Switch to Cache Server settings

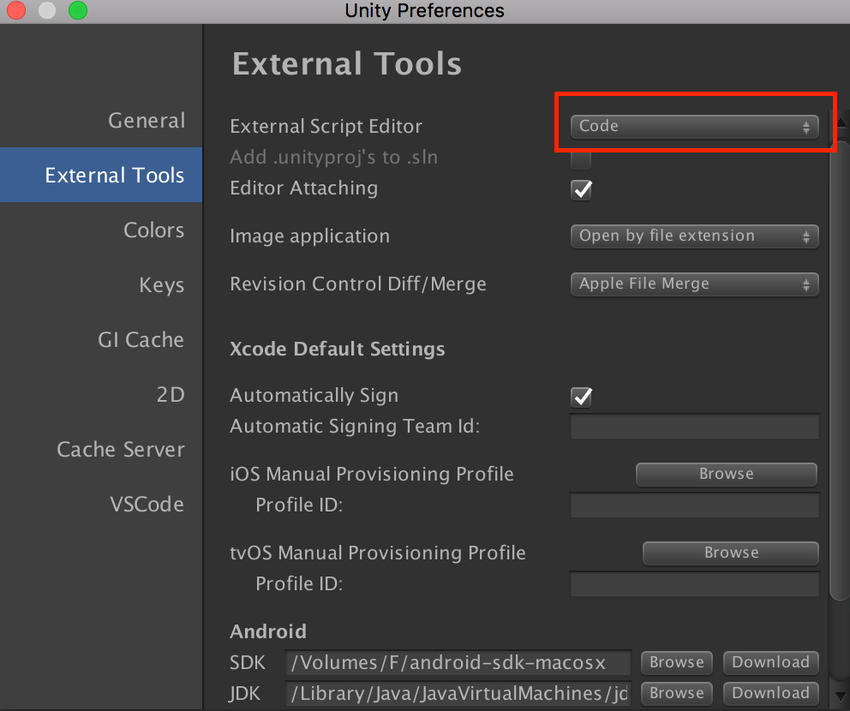[120, 449]
